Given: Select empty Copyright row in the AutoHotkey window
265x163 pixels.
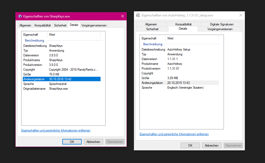Looking at the screenshot, I should [180, 73].
